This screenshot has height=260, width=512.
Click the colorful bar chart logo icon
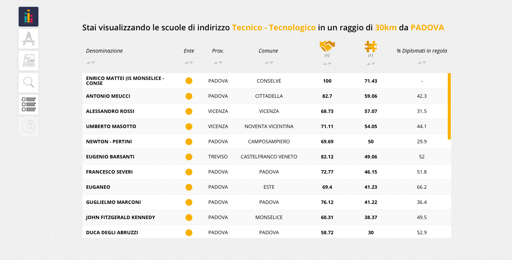(x=29, y=17)
